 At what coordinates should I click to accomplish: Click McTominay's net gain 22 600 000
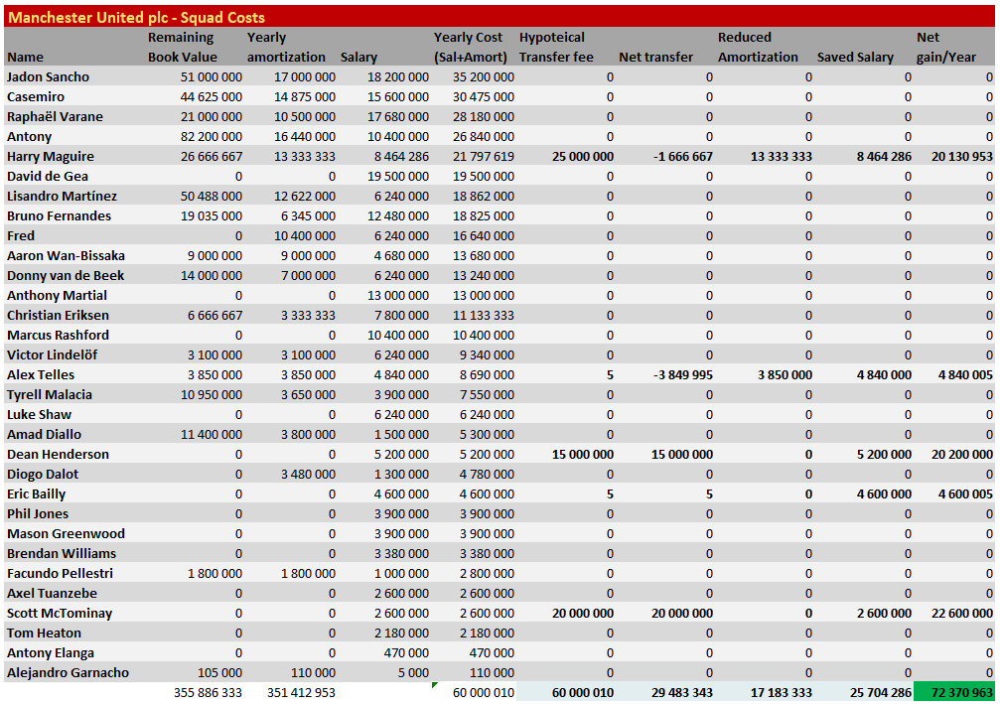click(x=961, y=613)
